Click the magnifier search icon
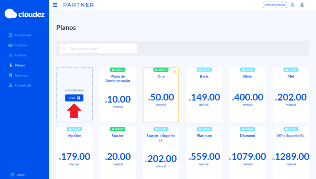The width and height of the screenshot is (316, 179). click(x=64, y=49)
